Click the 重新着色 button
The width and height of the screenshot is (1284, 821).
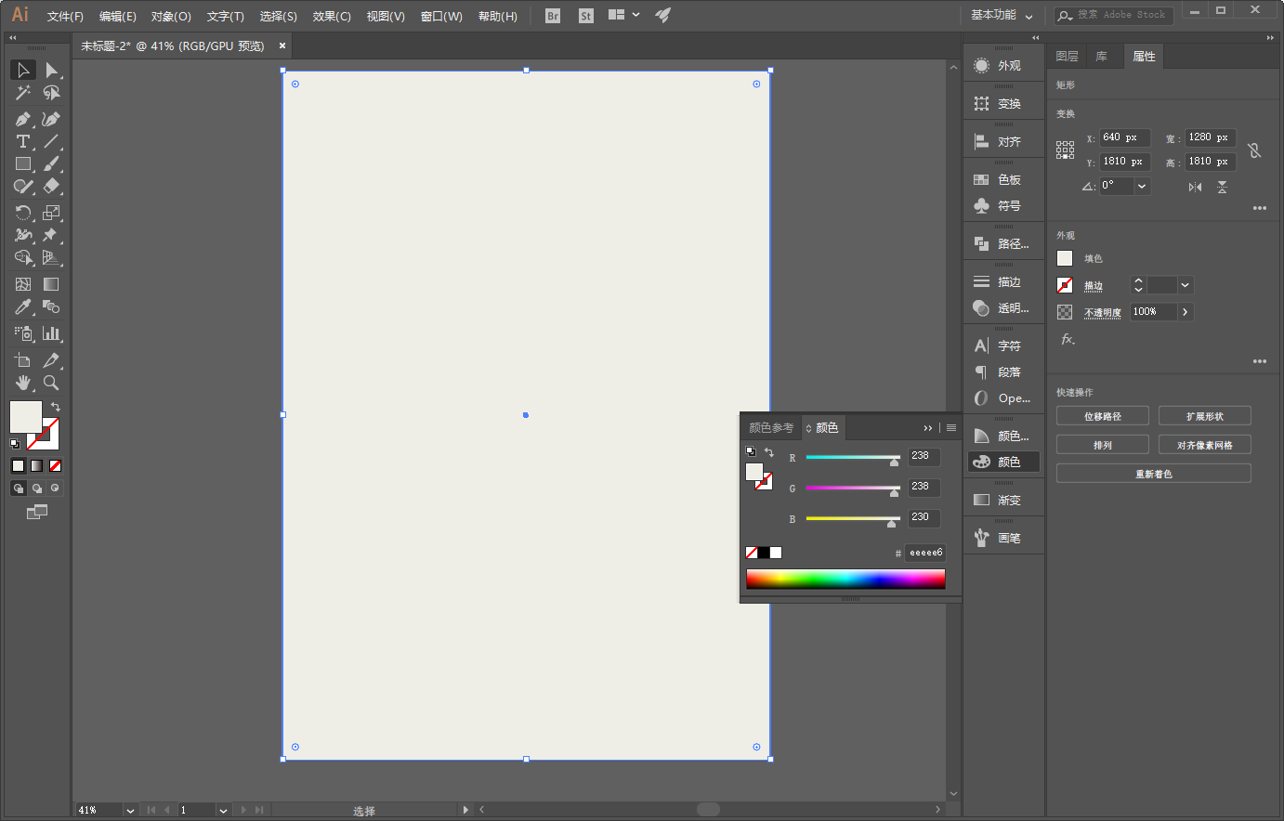tap(1154, 474)
